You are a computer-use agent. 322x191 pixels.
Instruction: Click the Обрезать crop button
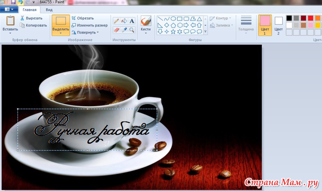click(83, 18)
